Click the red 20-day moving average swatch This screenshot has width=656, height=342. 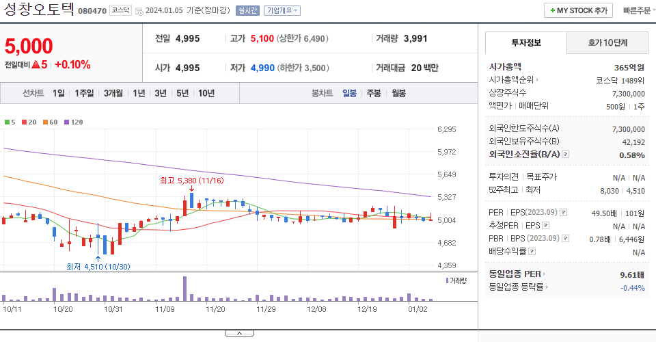click(25, 122)
